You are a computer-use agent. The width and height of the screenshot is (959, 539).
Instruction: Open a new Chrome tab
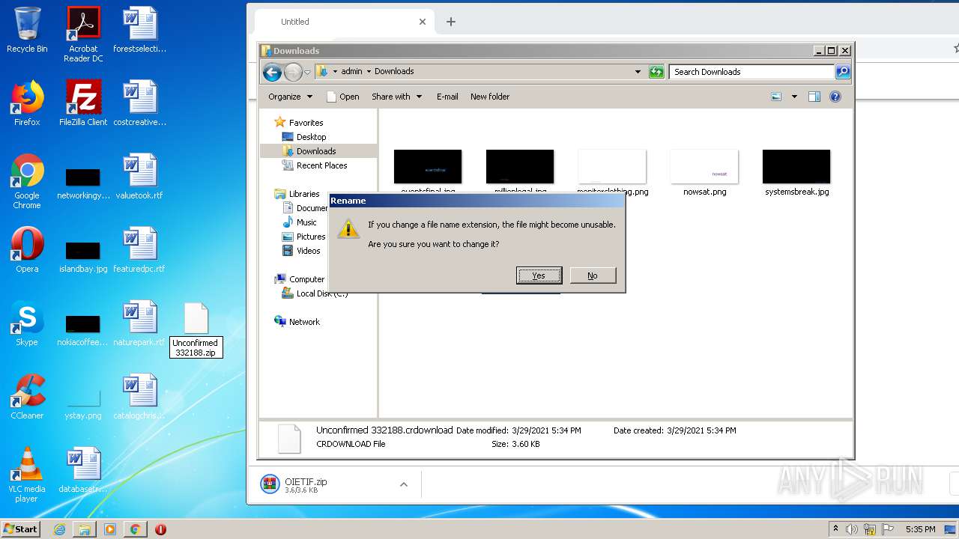click(x=451, y=22)
